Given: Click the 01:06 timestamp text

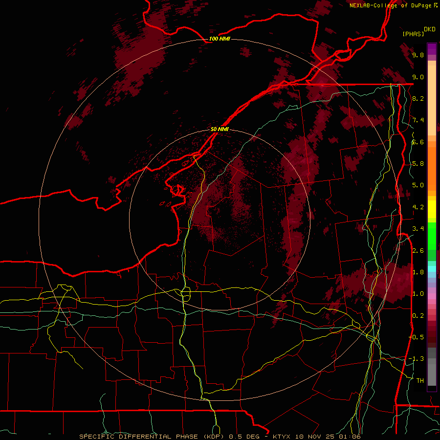Looking at the screenshot, I should click(x=350, y=437).
